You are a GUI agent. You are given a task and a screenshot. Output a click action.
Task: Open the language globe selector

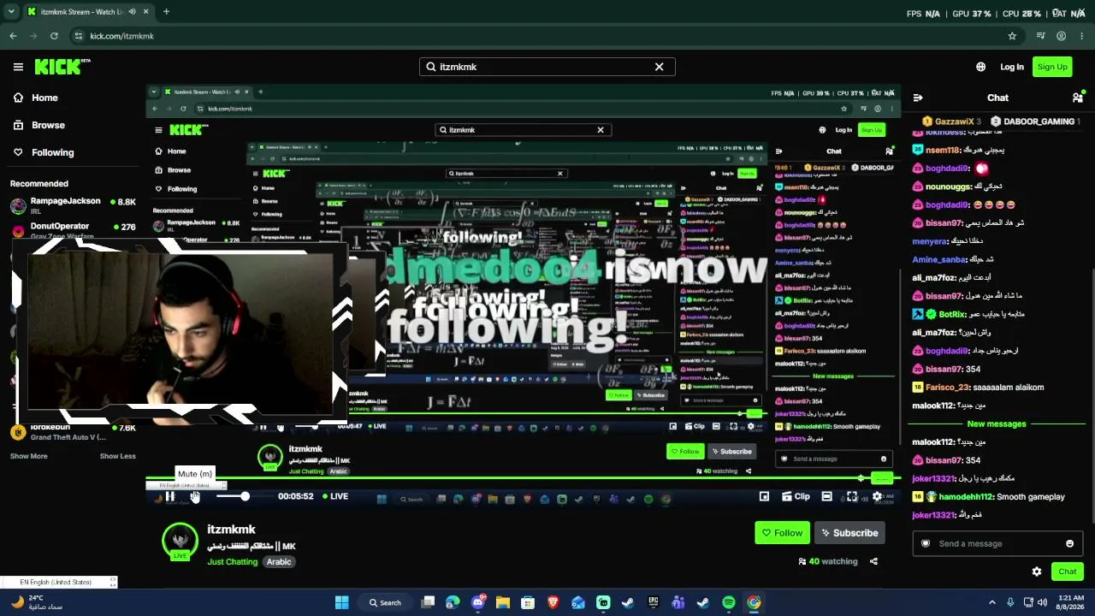(x=980, y=67)
